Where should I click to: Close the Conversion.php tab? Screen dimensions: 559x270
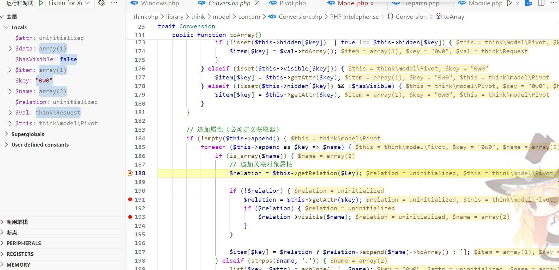(x=257, y=3)
